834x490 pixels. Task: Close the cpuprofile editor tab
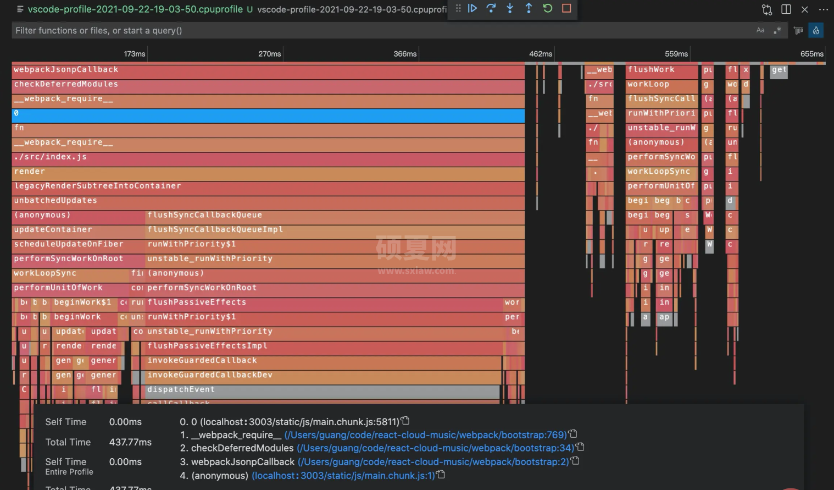(x=804, y=9)
